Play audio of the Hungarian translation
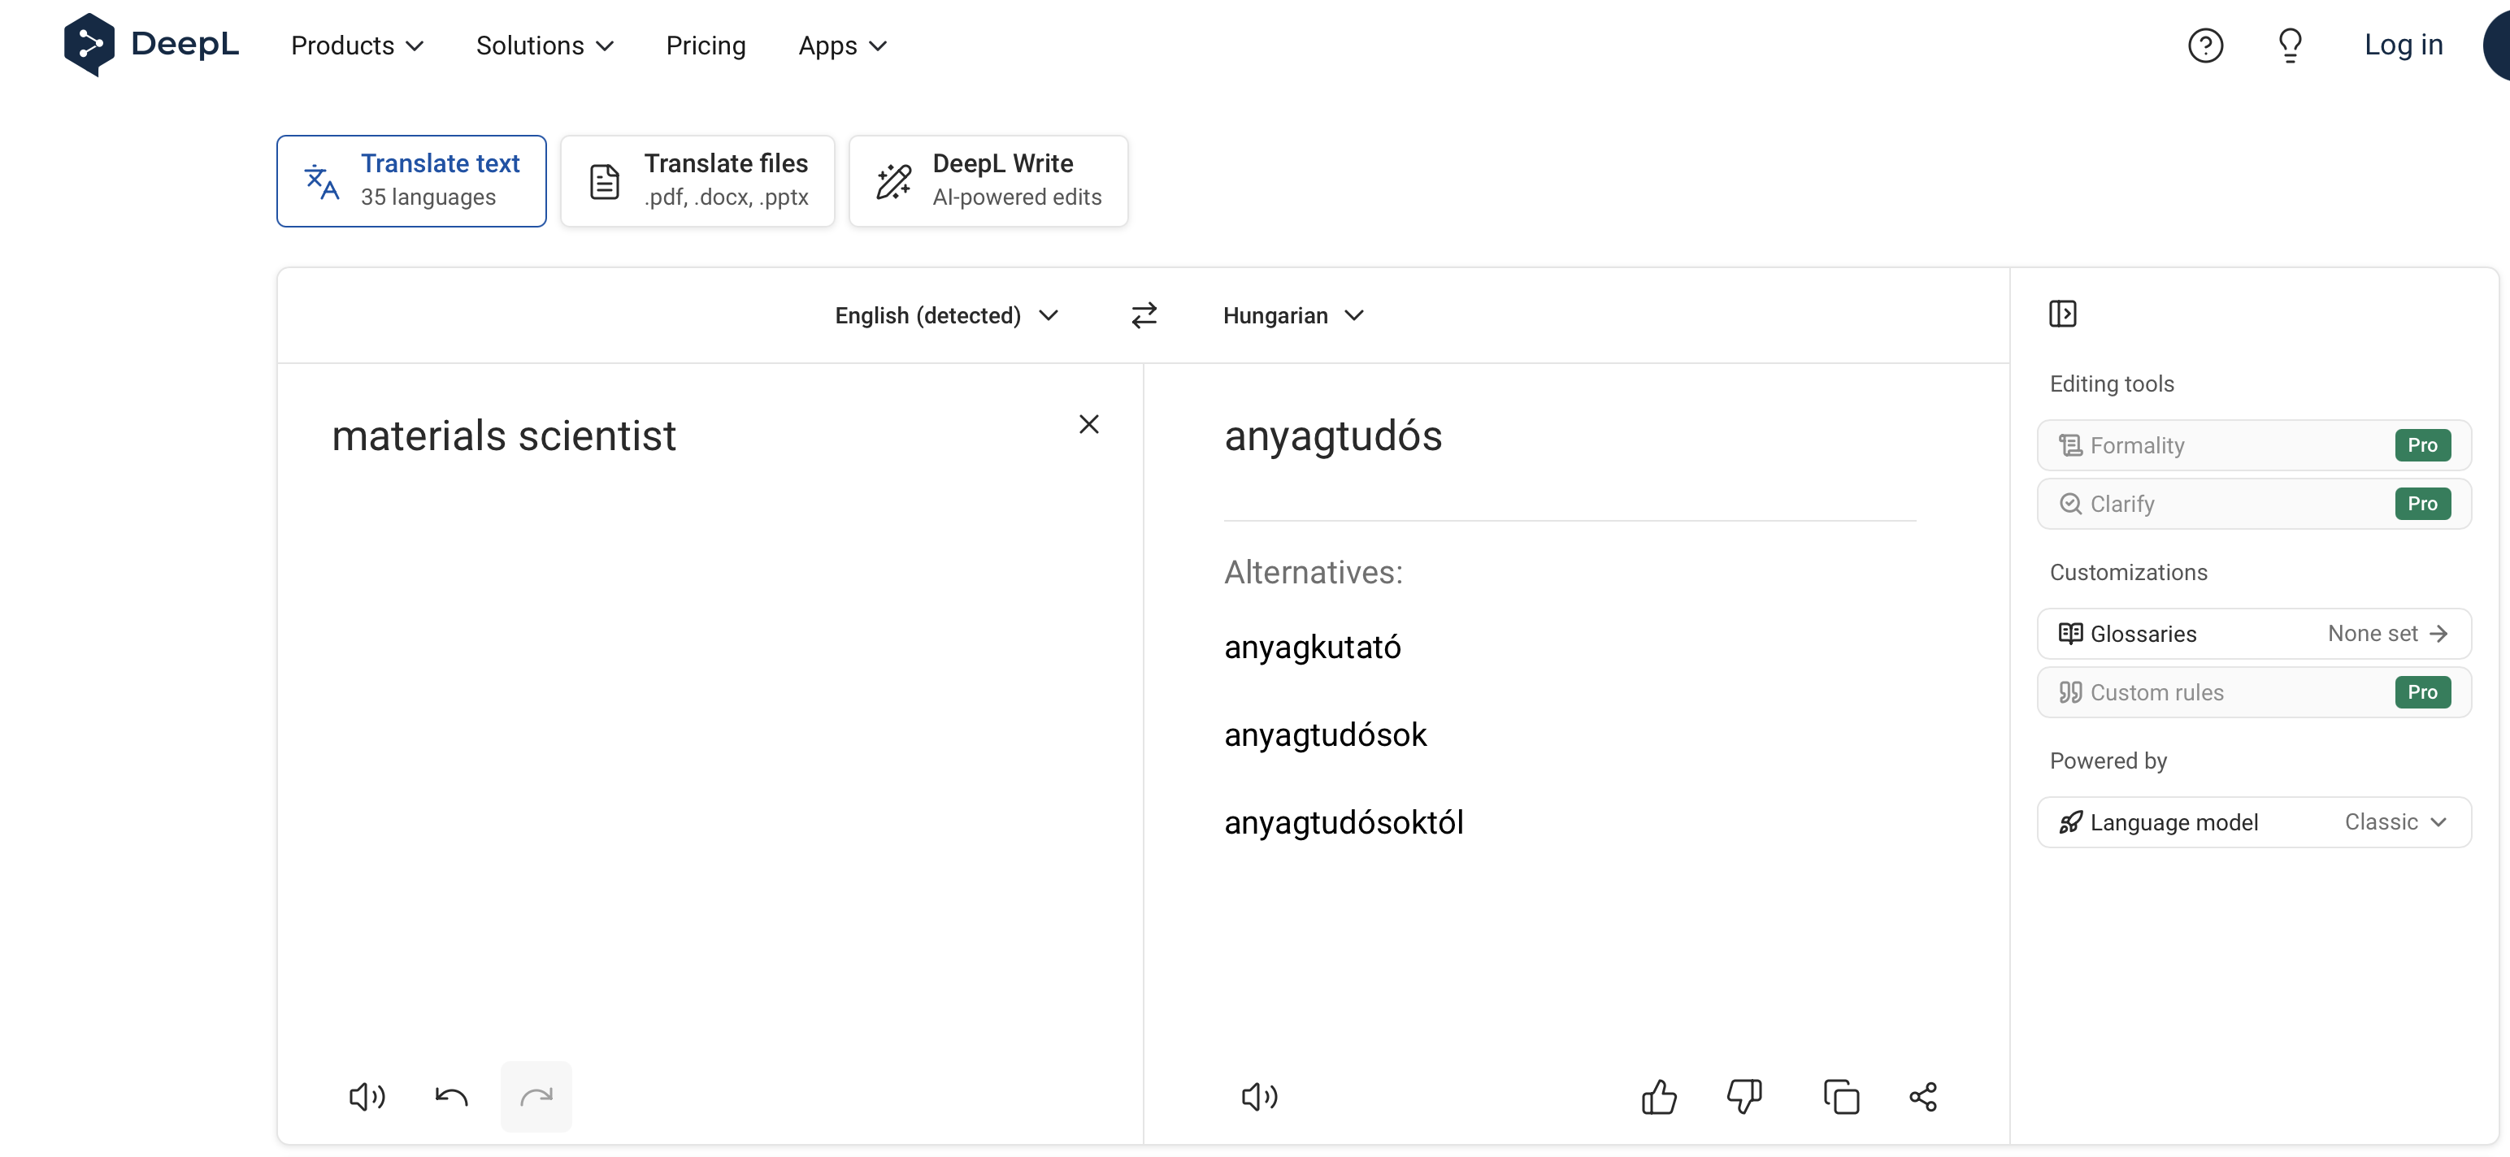Screen dimensions: 2510x1157 pyautogui.click(x=1259, y=1097)
